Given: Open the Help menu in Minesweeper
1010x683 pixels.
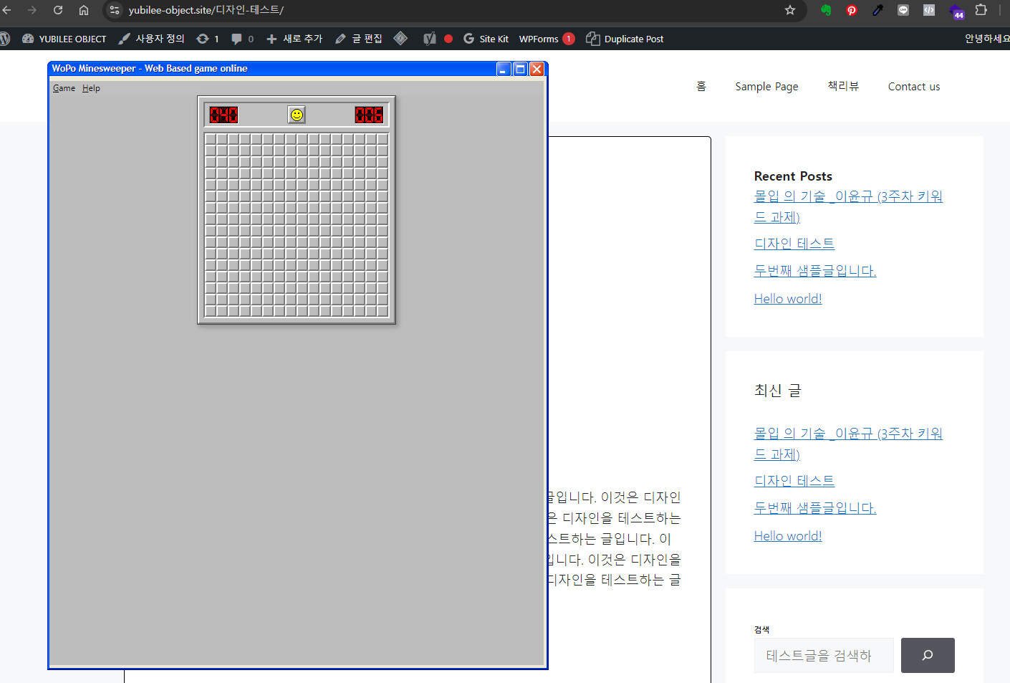Looking at the screenshot, I should 91,88.
